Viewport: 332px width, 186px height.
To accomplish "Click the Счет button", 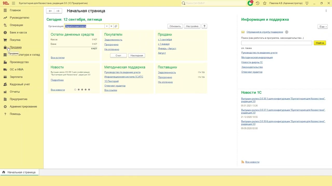I will click(118, 56).
